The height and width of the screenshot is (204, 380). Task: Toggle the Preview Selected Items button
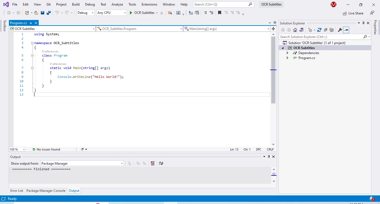pos(346,30)
